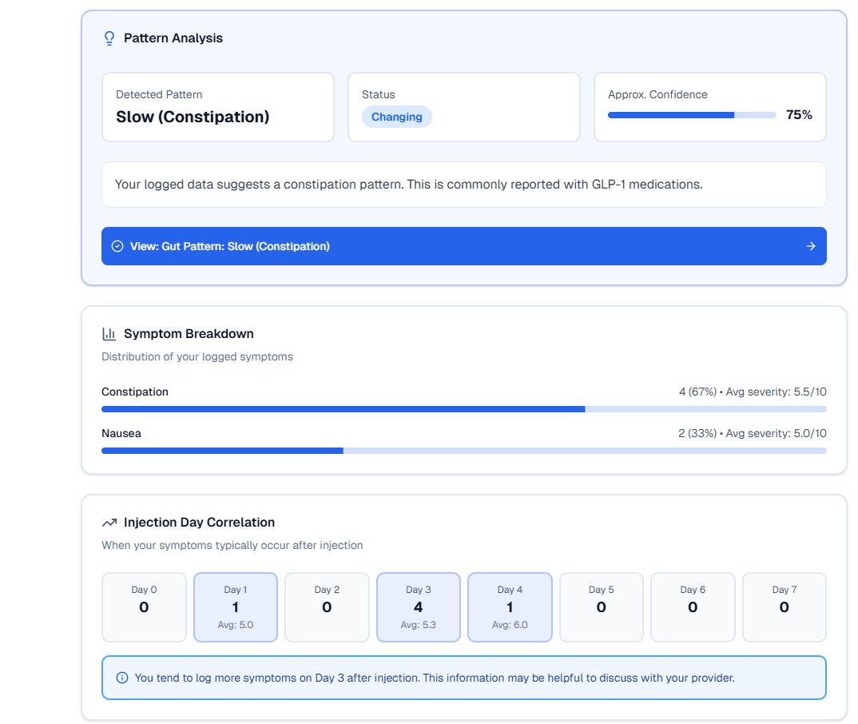
Task: Click the Detected Pattern Slow (Constipation) card
Action: coord(217,107)
